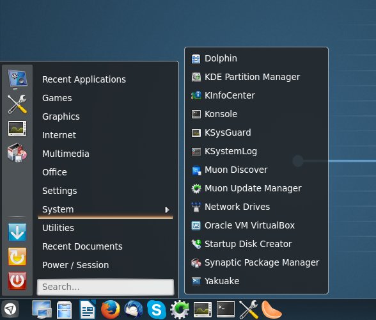Open system monitor graph icon on taskbar
Screen dimensions: 376x320
point(203,310)
